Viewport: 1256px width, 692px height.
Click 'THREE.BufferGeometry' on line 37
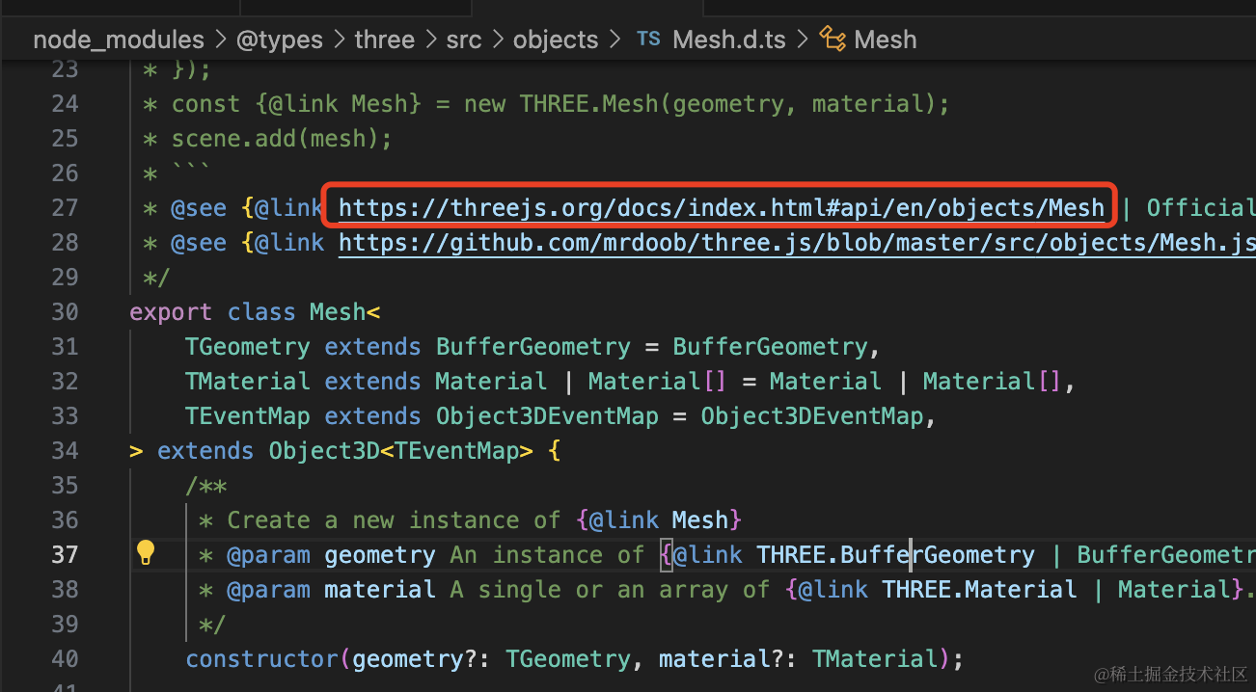[895, 555]
